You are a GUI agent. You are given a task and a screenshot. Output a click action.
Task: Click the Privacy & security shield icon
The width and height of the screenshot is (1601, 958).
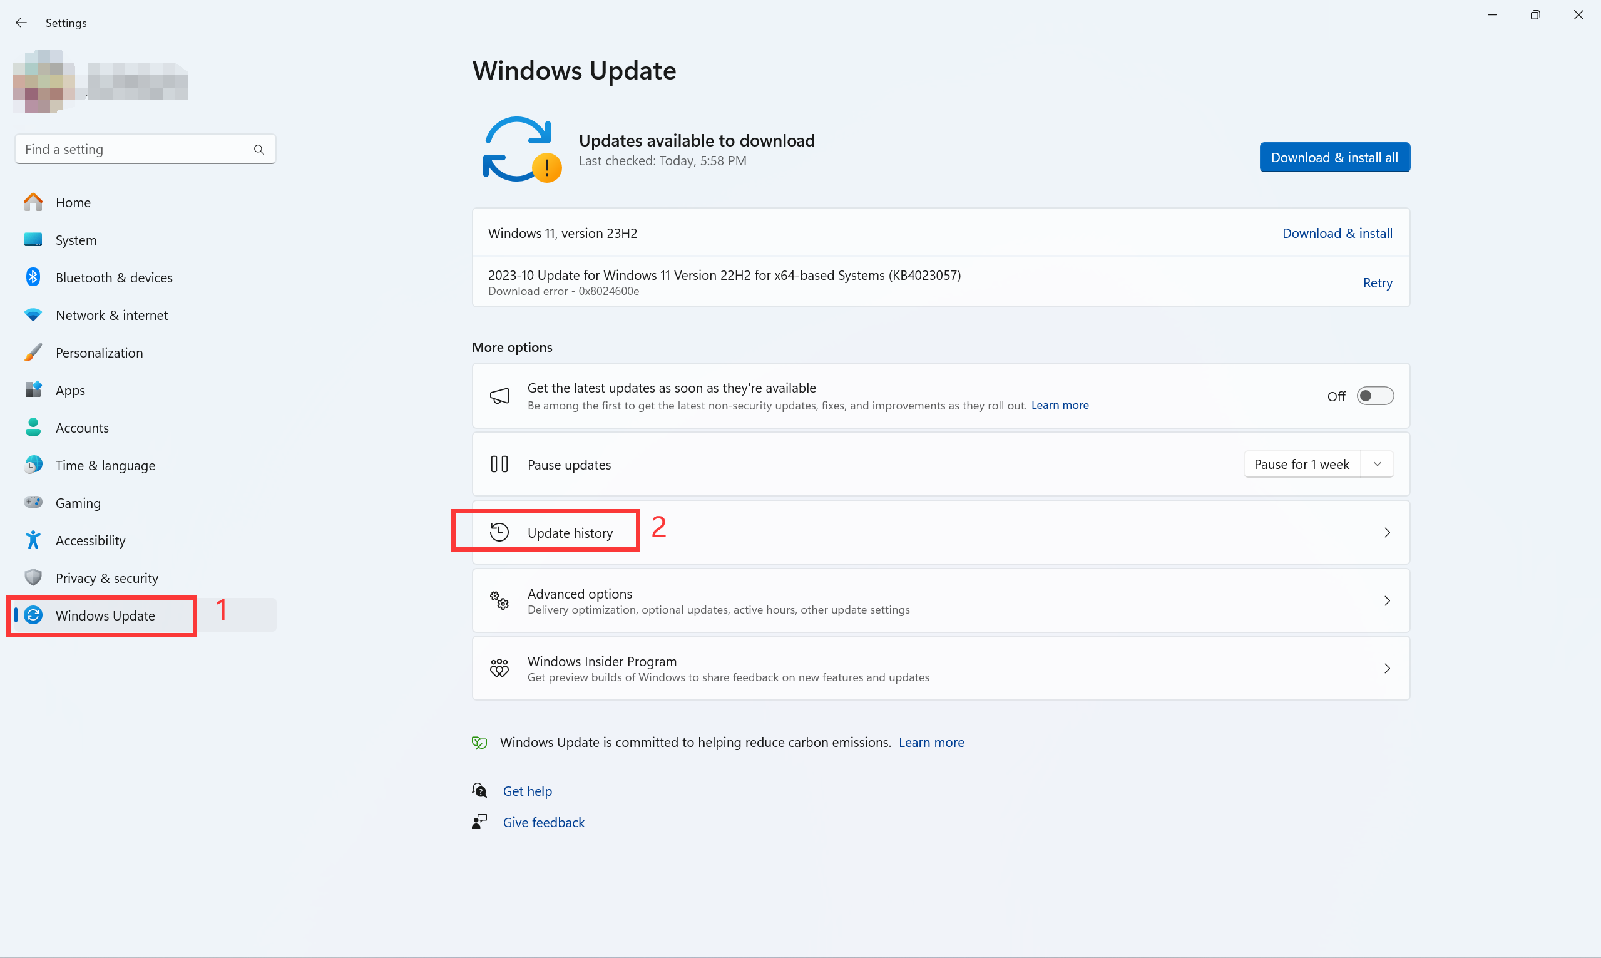33,577
